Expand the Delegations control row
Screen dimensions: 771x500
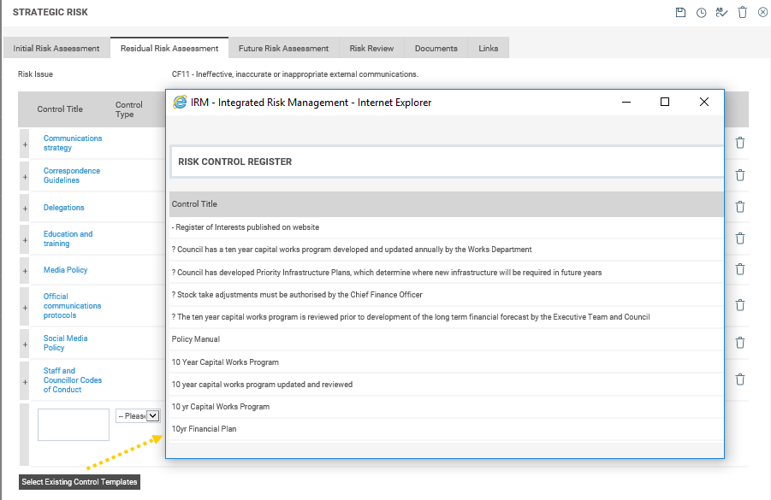pyautogui.click(x=25, y=208)
